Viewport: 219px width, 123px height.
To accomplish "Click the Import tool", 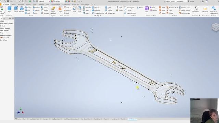I will pos(45,10).
